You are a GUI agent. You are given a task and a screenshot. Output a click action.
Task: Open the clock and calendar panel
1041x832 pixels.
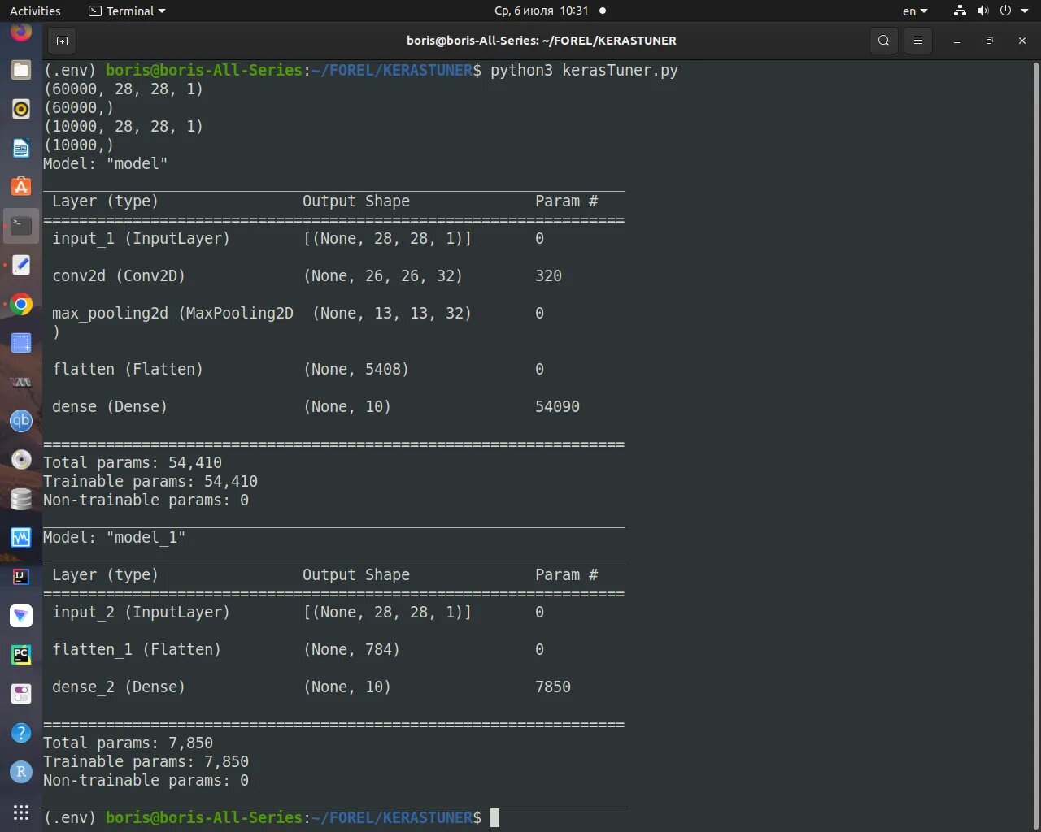[542, 11]
